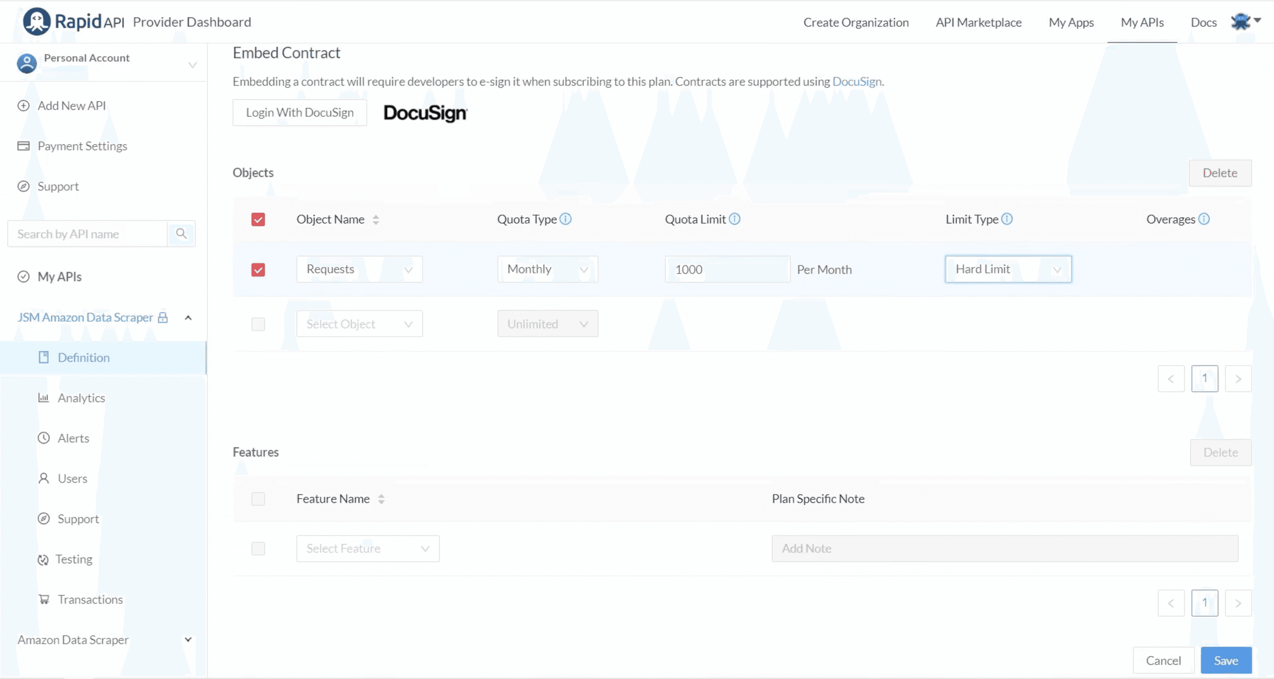Click the Overages info icon

(1204, 219)
